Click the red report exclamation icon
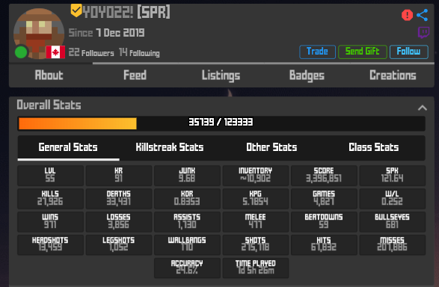The image size is (439, 287). pos(407,15)
